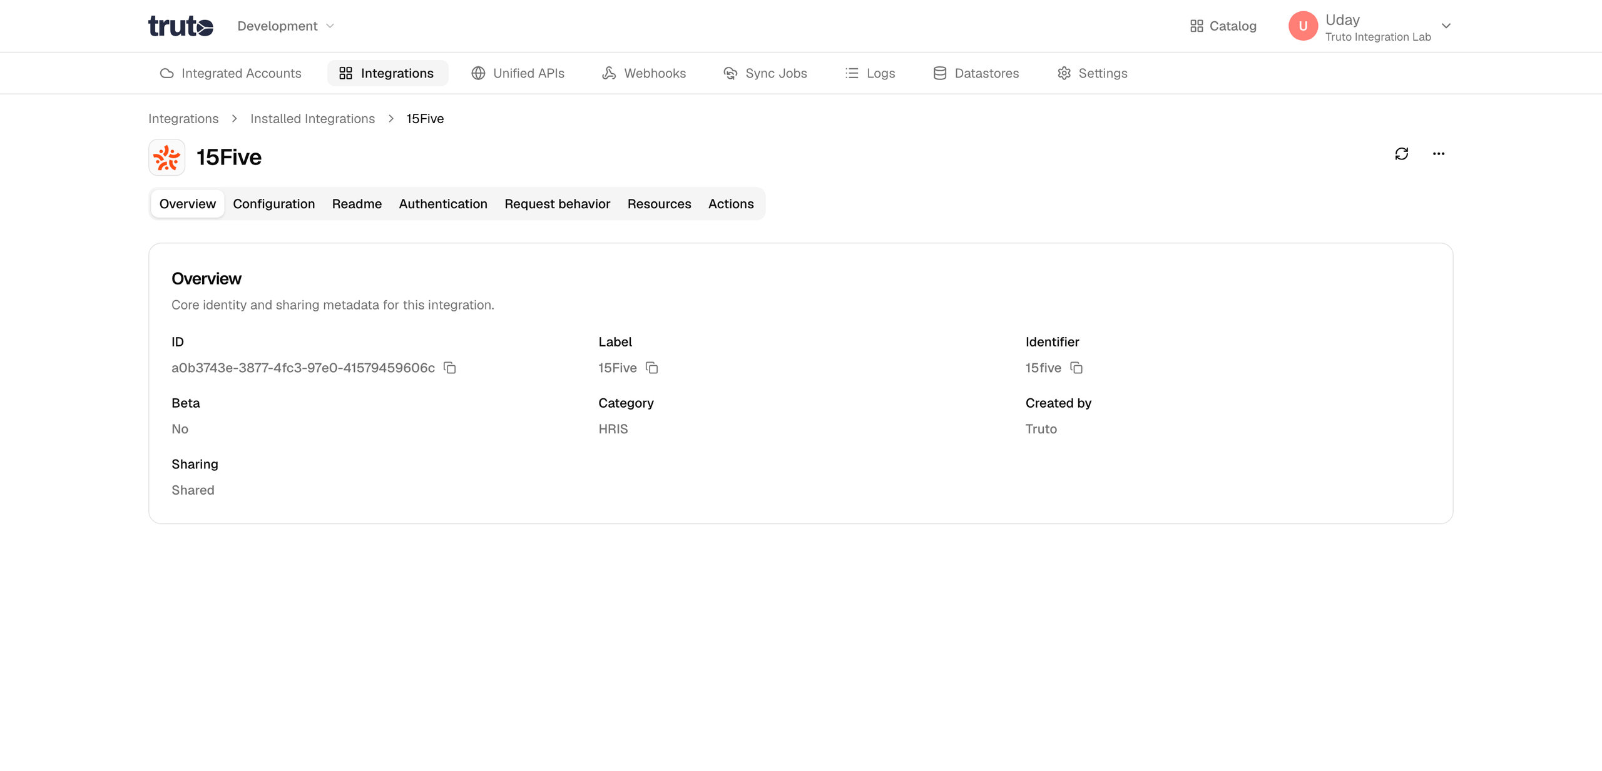This screenshot has width=1602, height=771.
Task: Click the refresh icon for 15Five
Action: (x=1401, y=154)
